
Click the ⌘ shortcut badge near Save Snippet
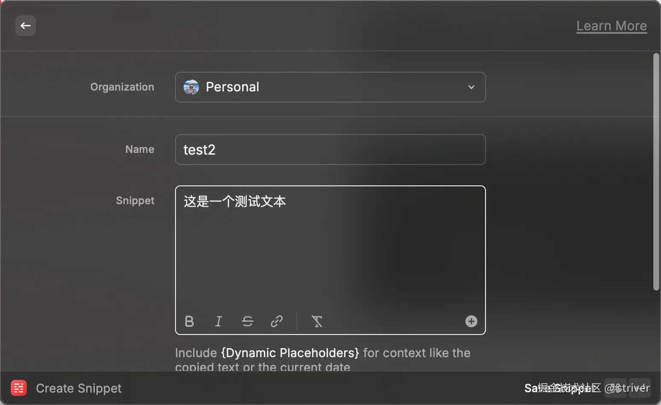[x=615, y=388]
